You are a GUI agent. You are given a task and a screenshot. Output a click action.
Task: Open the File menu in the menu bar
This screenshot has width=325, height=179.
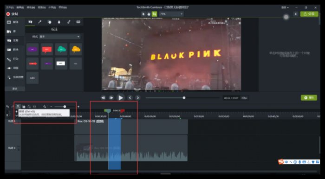tap(10, 7)
